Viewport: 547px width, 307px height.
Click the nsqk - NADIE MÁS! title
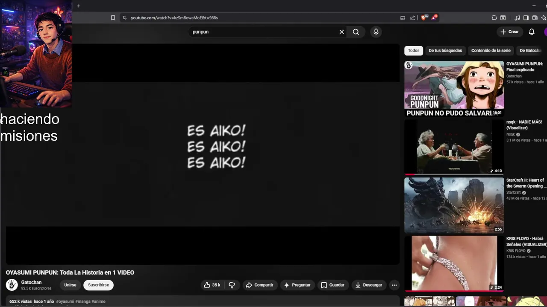pos(524,125)
